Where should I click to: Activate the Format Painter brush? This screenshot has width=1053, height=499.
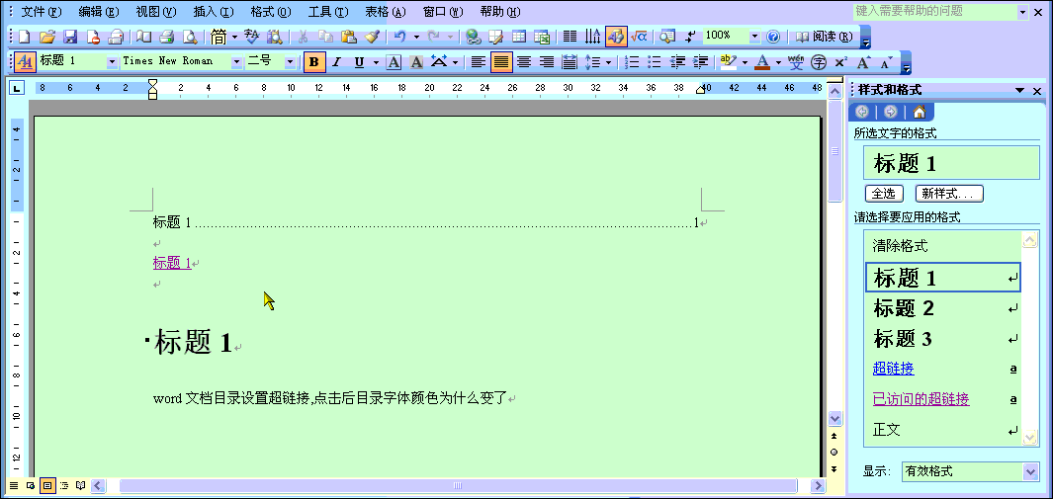372,37
